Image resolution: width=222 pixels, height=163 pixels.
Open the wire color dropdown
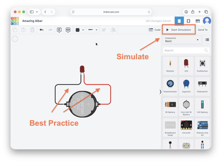click(80, 30)
